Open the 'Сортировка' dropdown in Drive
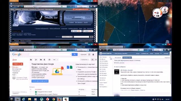Image resolution: width=181 pixels, height=101 pixels. [x=85, y=59]
